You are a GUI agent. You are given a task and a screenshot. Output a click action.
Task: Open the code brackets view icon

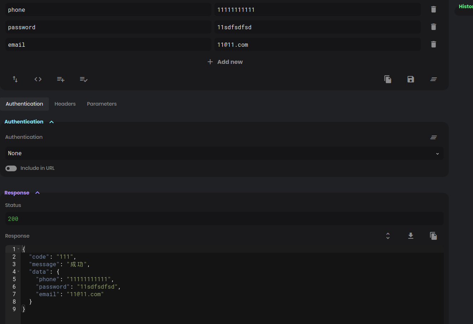pyautogui.click(x=38, y=79)
